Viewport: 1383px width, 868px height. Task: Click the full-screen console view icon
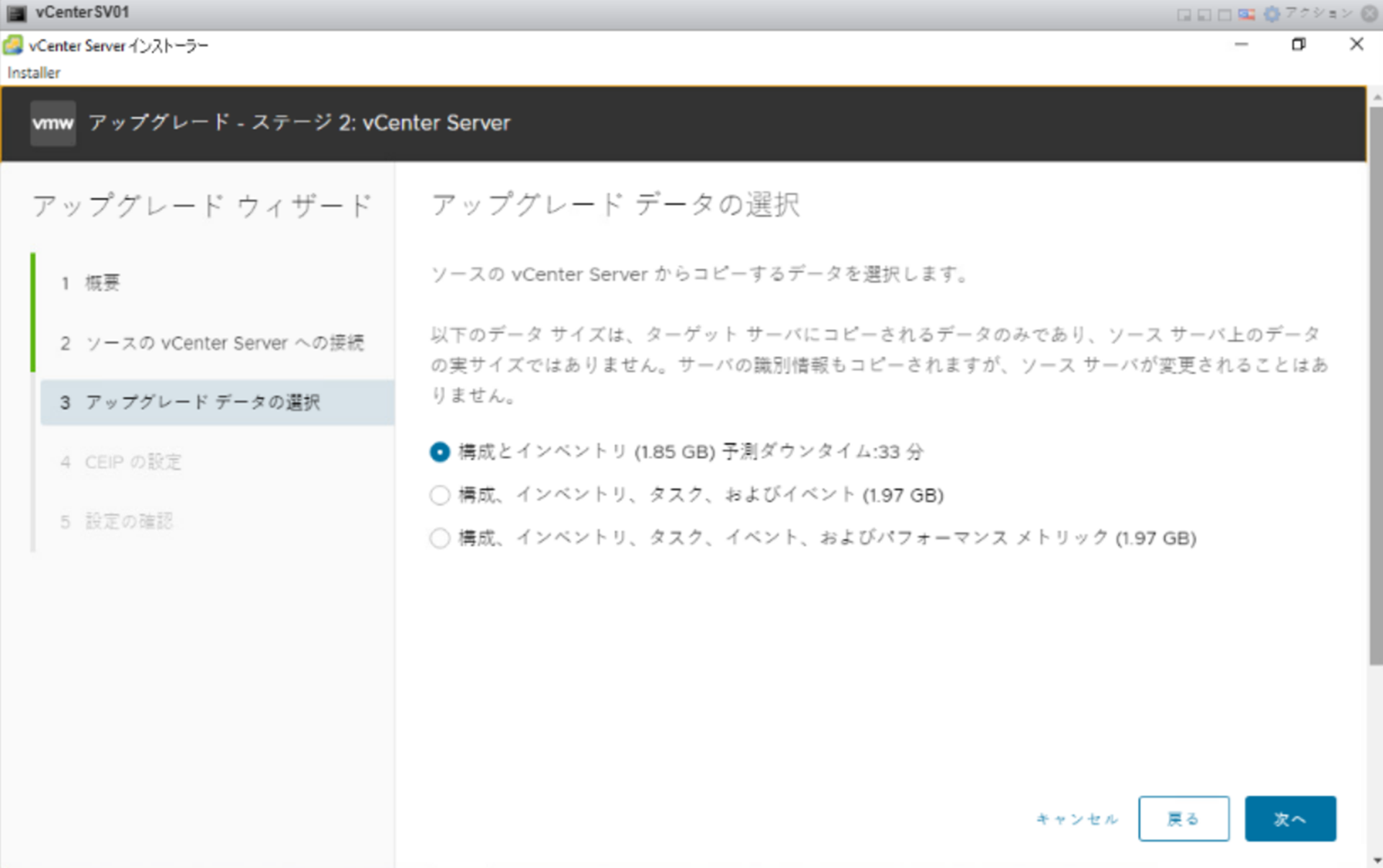tap(1225, 14)
